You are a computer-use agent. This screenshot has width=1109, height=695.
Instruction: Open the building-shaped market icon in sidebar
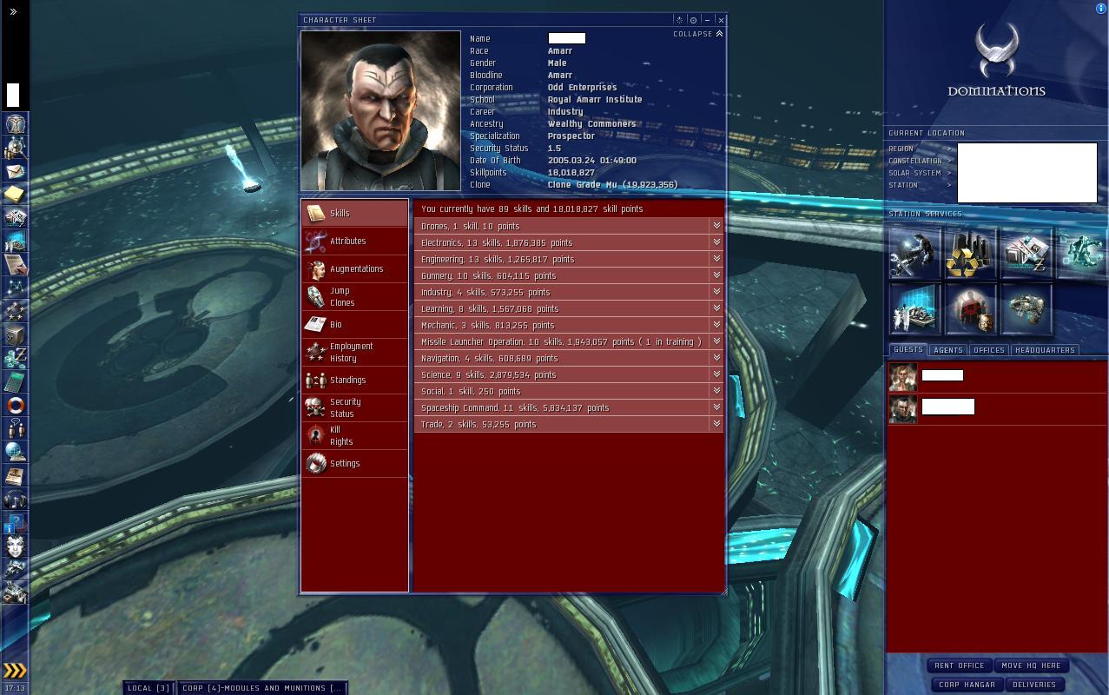coord(15,217)
